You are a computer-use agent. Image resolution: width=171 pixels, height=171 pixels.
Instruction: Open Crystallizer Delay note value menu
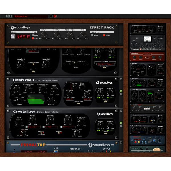(68, 127)
